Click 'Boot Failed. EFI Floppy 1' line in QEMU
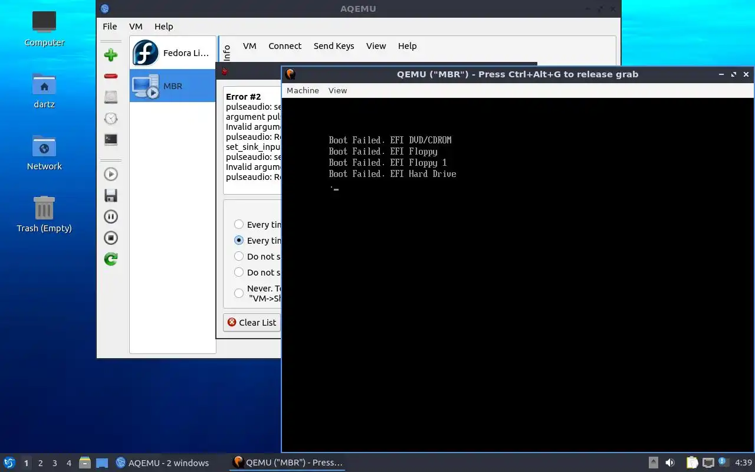The image size is (755, 472). pos(388,163)
